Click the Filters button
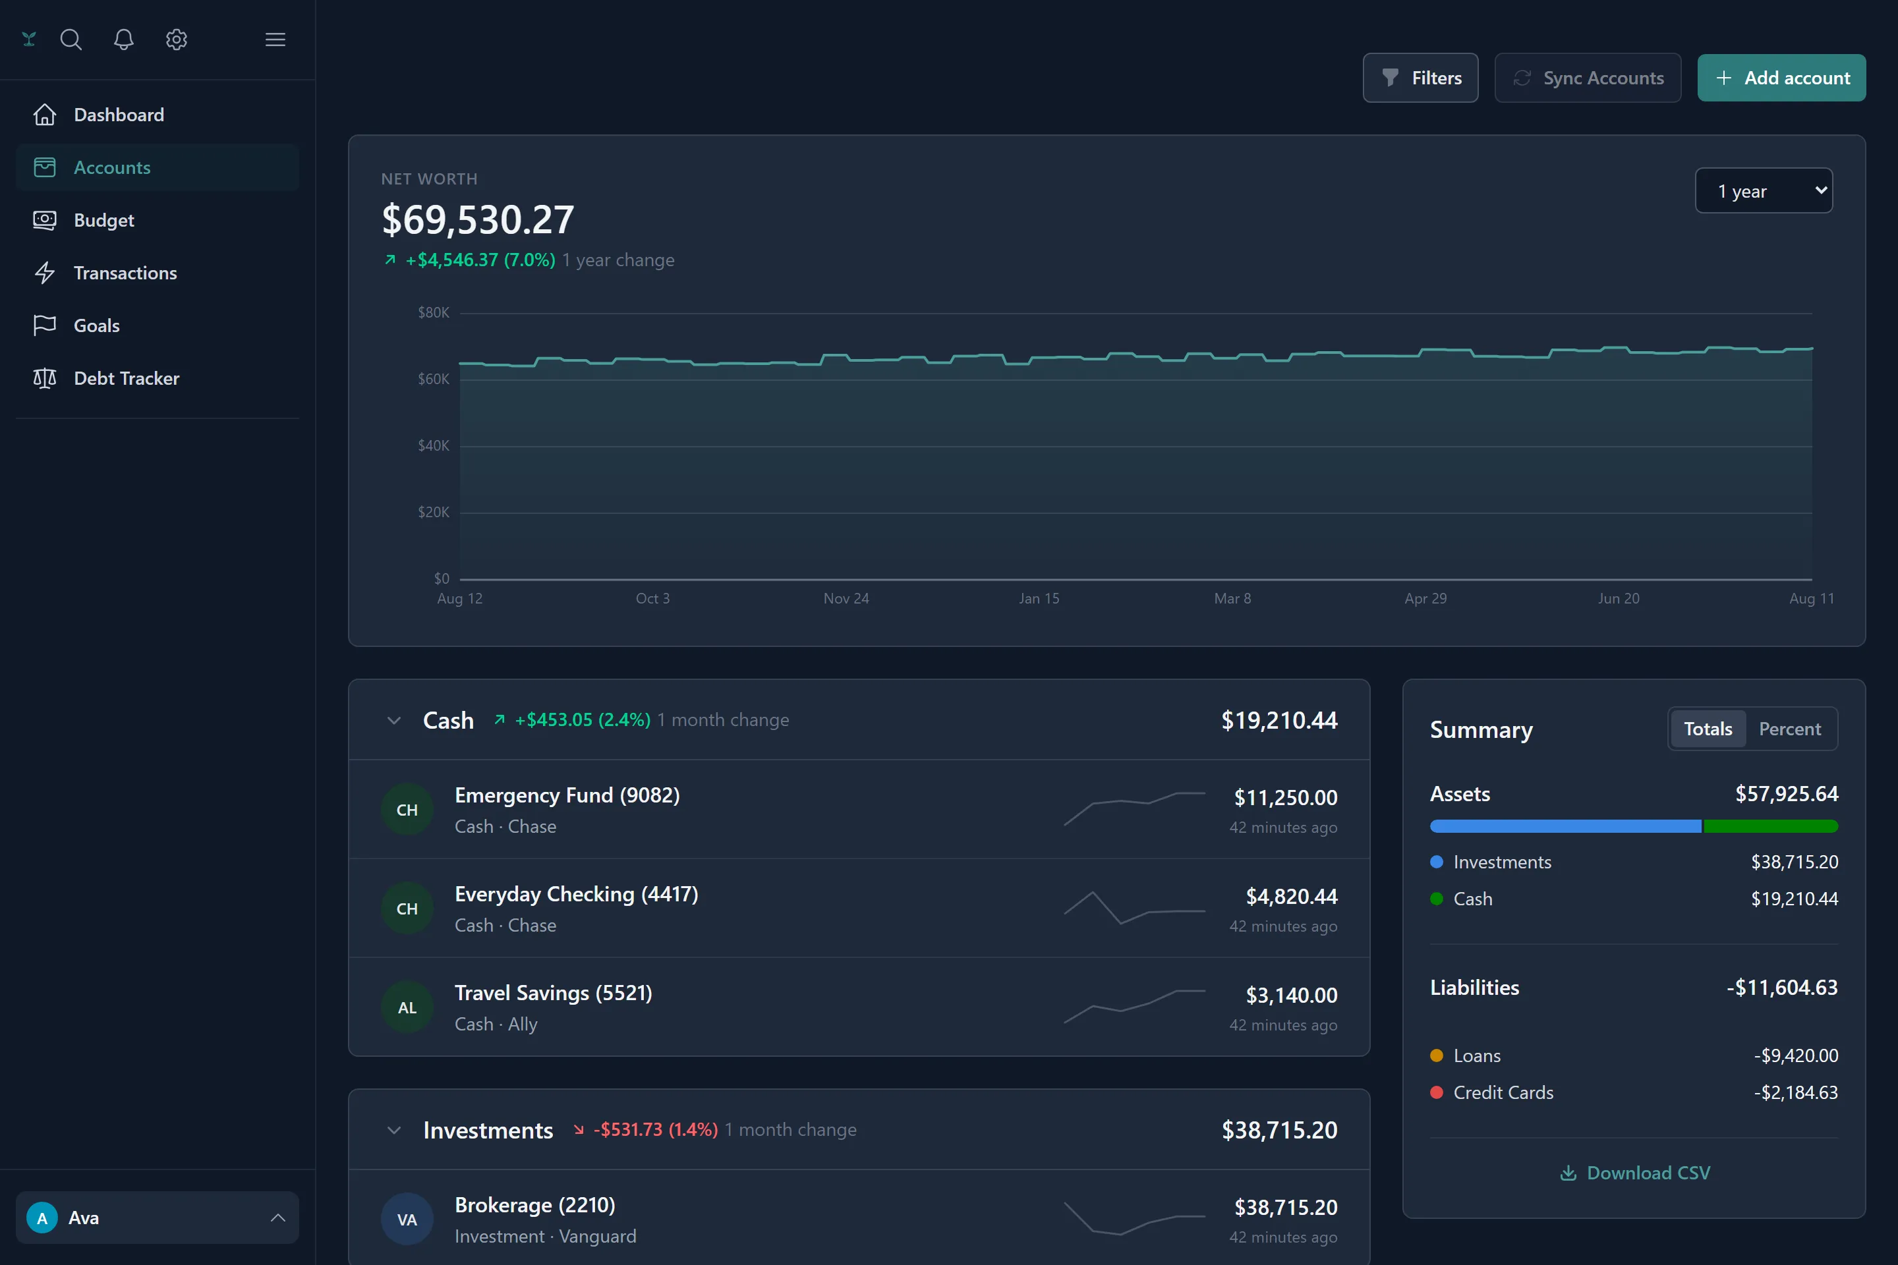The height and width of the screenshot is (1265, 1898). click(1420, 78)
